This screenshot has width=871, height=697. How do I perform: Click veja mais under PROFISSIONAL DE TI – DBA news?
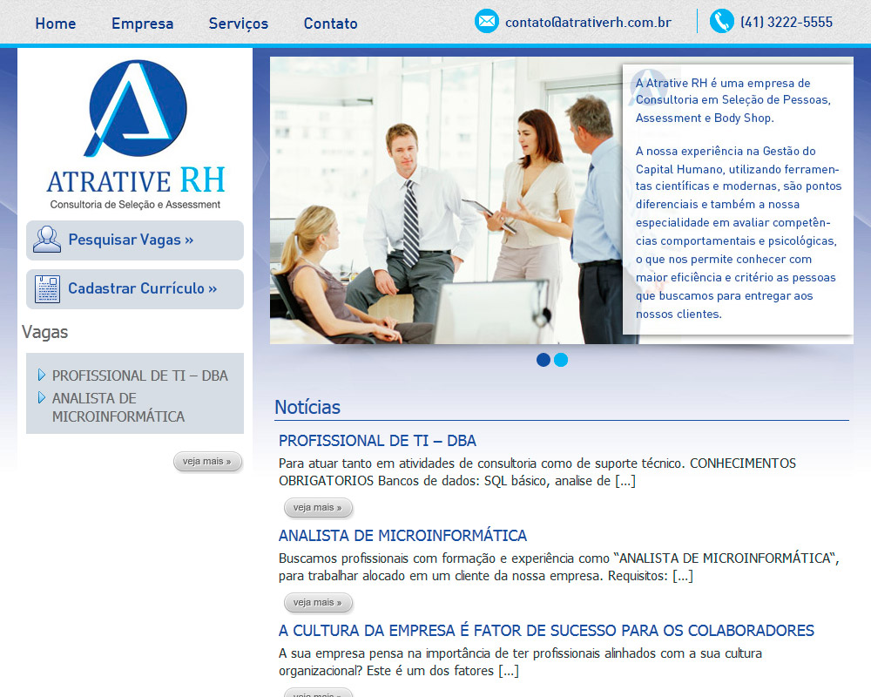(318, 507)
